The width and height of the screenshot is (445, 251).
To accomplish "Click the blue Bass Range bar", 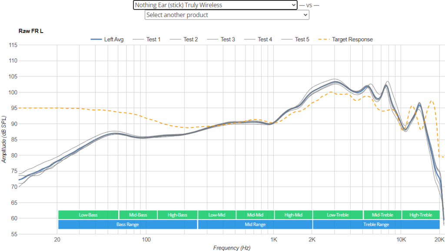I will pos(128,224).
